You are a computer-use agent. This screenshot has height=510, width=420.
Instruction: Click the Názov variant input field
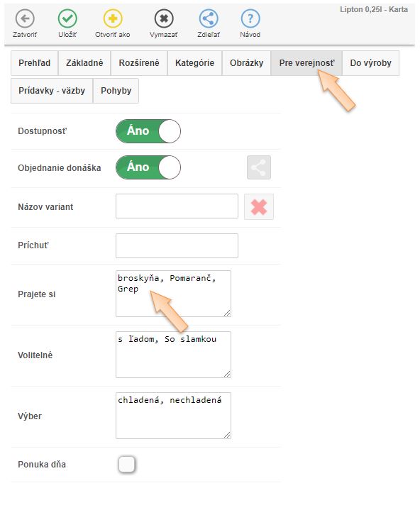point(177,206)
